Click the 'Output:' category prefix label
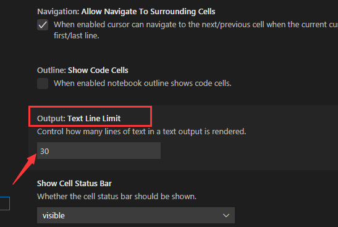This screenshot has width=338, height=227. (x=51, y=119)
